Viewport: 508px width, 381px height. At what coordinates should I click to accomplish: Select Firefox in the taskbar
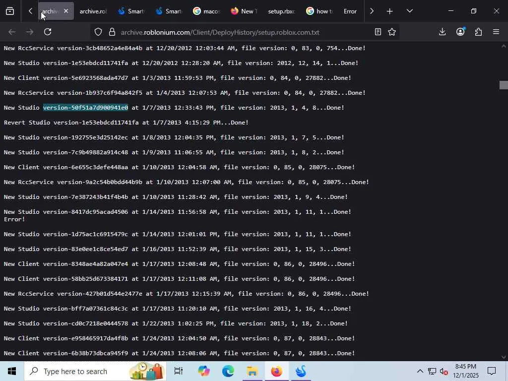pos(277,371)
